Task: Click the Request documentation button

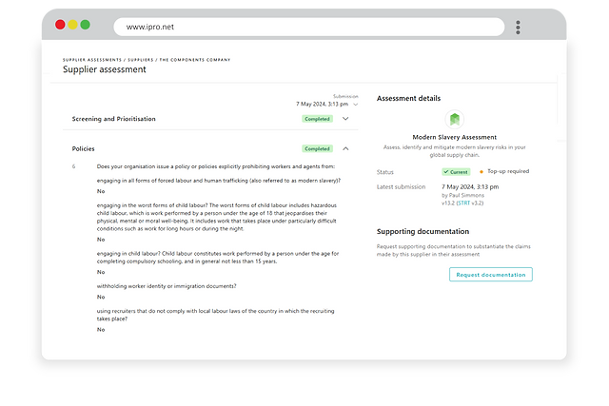Action: tap(491, 275)
